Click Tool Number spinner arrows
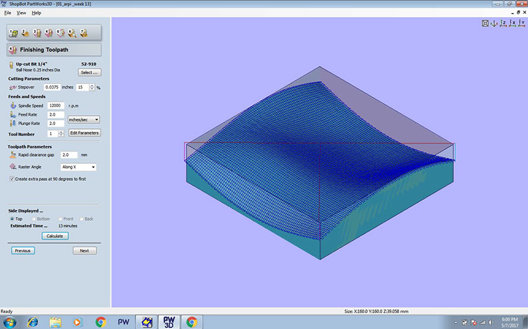 click(61, 134)
